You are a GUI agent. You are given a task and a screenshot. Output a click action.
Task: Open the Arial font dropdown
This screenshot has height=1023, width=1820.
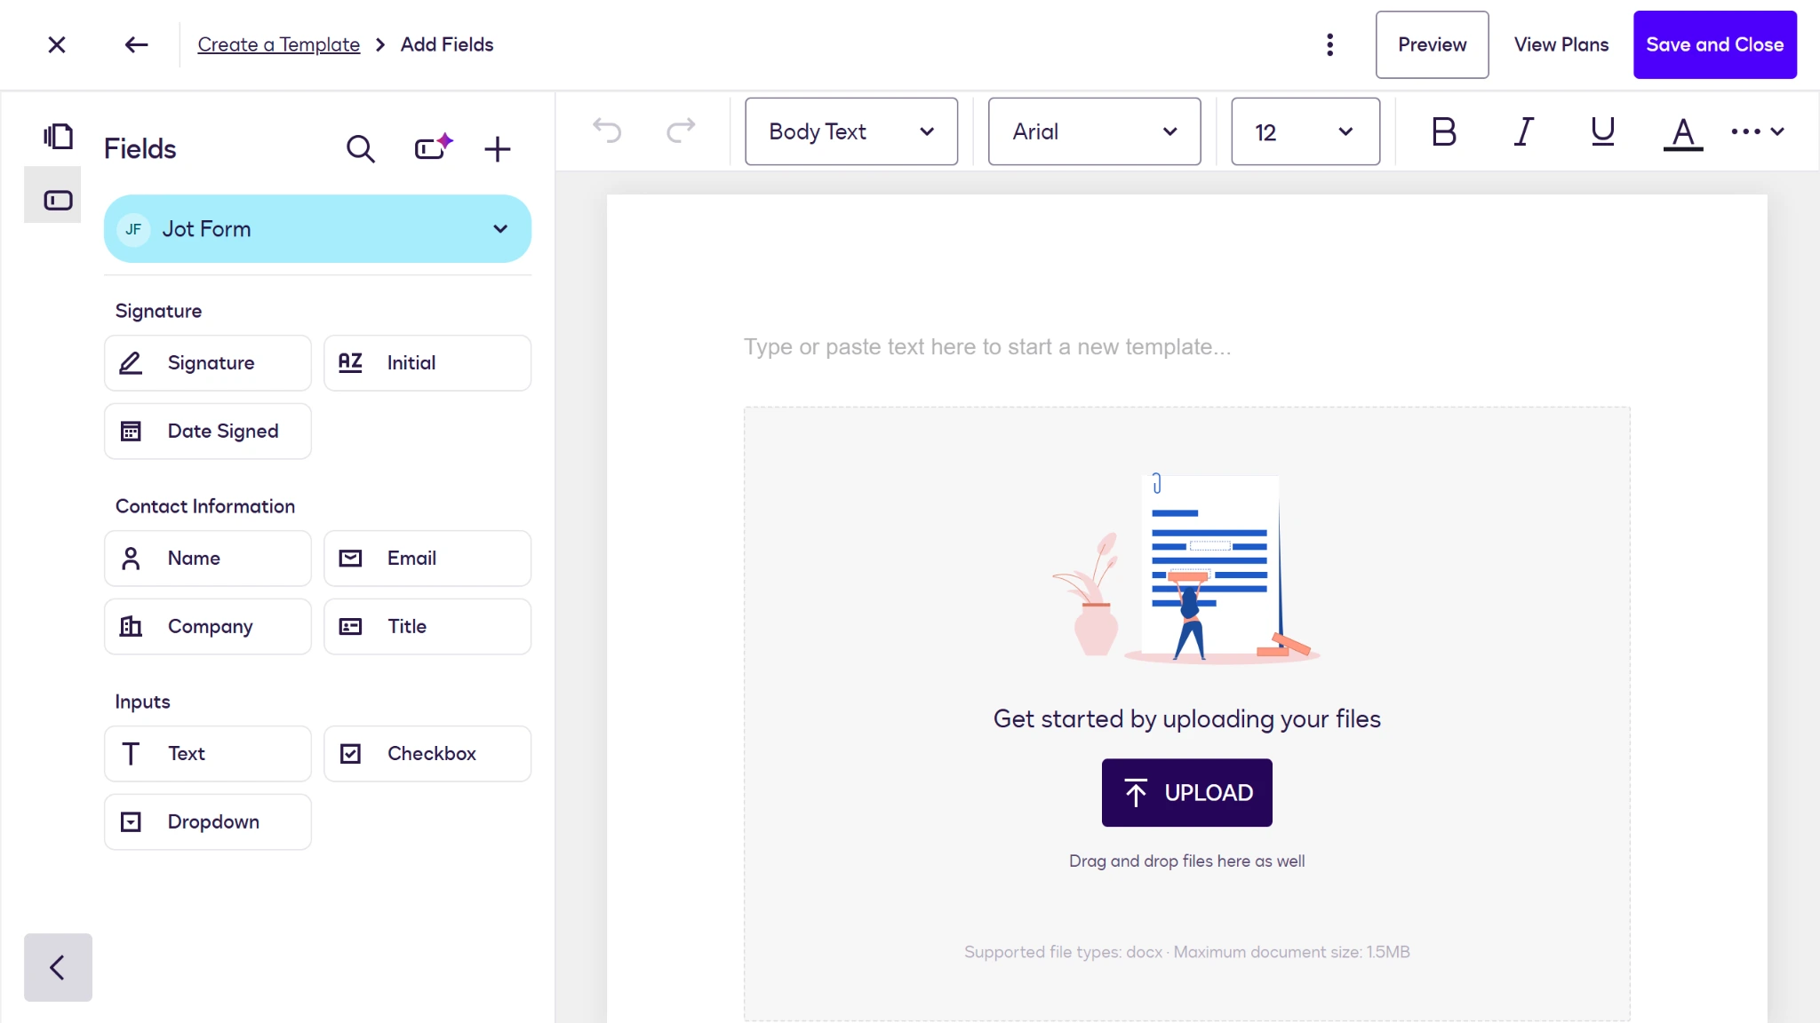tap(1094, 131)
